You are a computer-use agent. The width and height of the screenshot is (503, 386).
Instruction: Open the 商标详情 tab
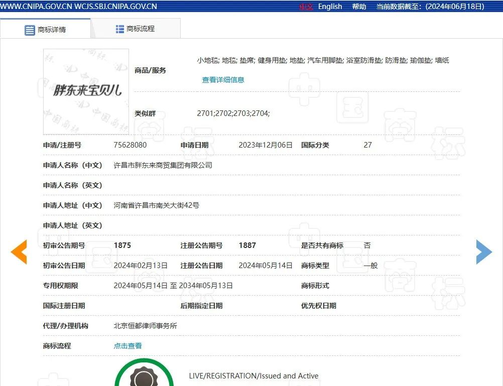45,29
